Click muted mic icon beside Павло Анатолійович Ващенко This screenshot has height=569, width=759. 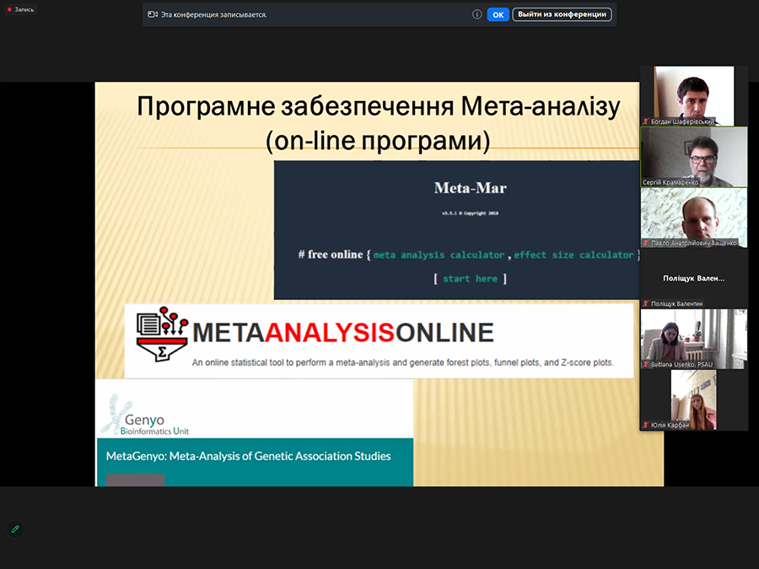point(645,243)
